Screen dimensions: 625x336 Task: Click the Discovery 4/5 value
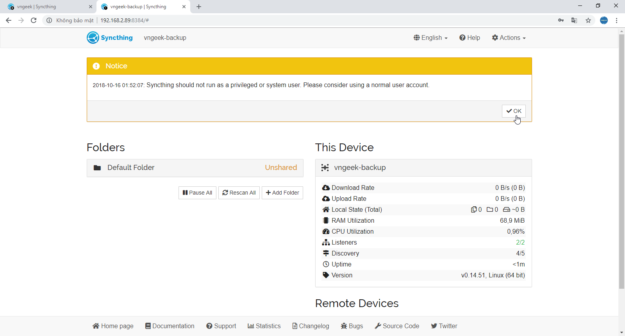click(x=520, y=253)
